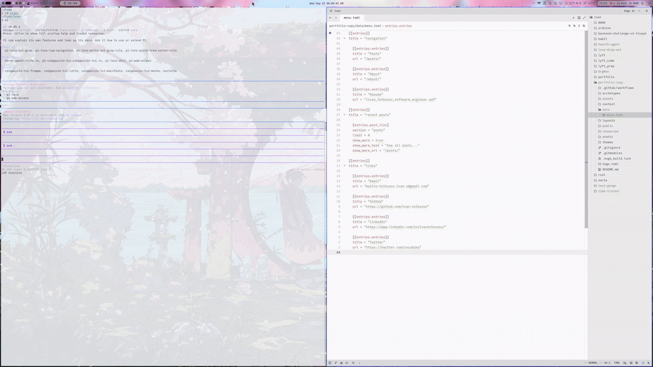Zoom the editor pane with expand icon

pyautogui.click(x=584, y=17)
